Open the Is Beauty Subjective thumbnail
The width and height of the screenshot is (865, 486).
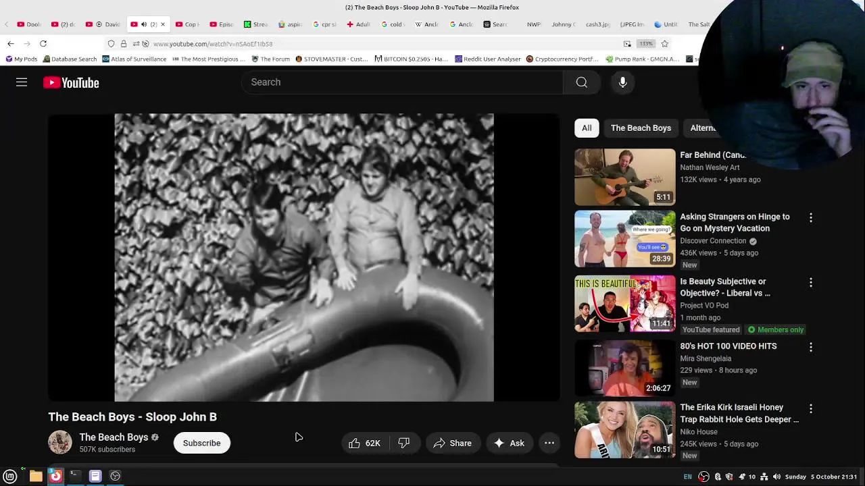click(x=624, y=304)
